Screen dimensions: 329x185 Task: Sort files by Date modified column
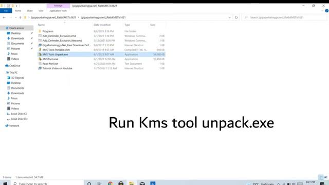(x=102, y=25)
